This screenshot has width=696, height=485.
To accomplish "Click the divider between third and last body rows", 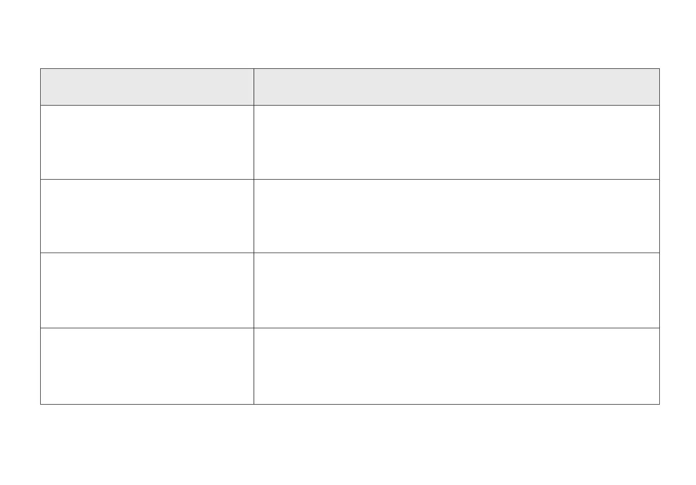I will tap(350, 328).
